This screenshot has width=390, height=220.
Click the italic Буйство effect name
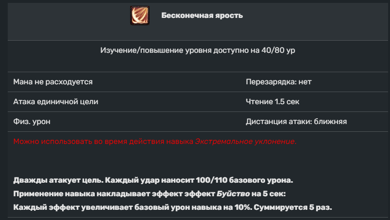(x=233, y=194)
